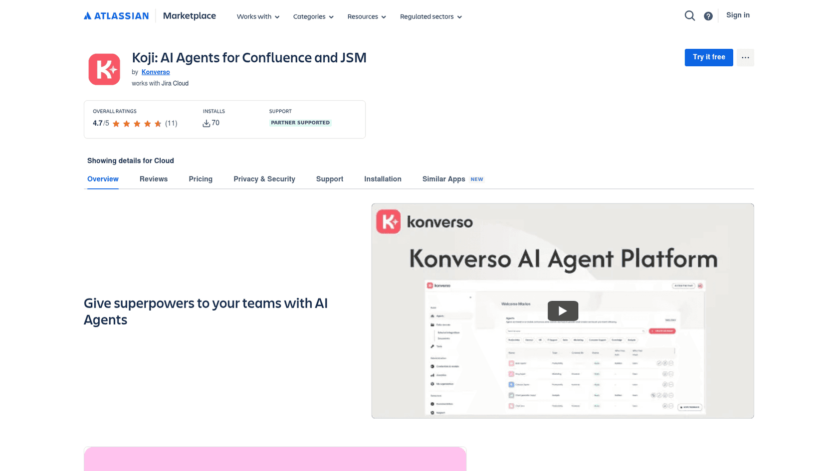The image size is (838, 471).
Task: Click the Sign in link
Action: click(x=738, y=15)
